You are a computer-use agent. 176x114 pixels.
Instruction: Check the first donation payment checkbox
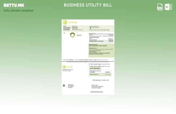(90, 64)
